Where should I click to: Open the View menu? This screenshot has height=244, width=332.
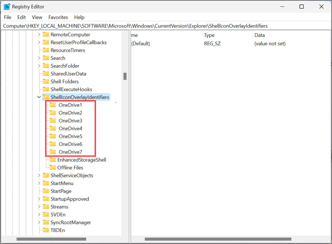37,17
